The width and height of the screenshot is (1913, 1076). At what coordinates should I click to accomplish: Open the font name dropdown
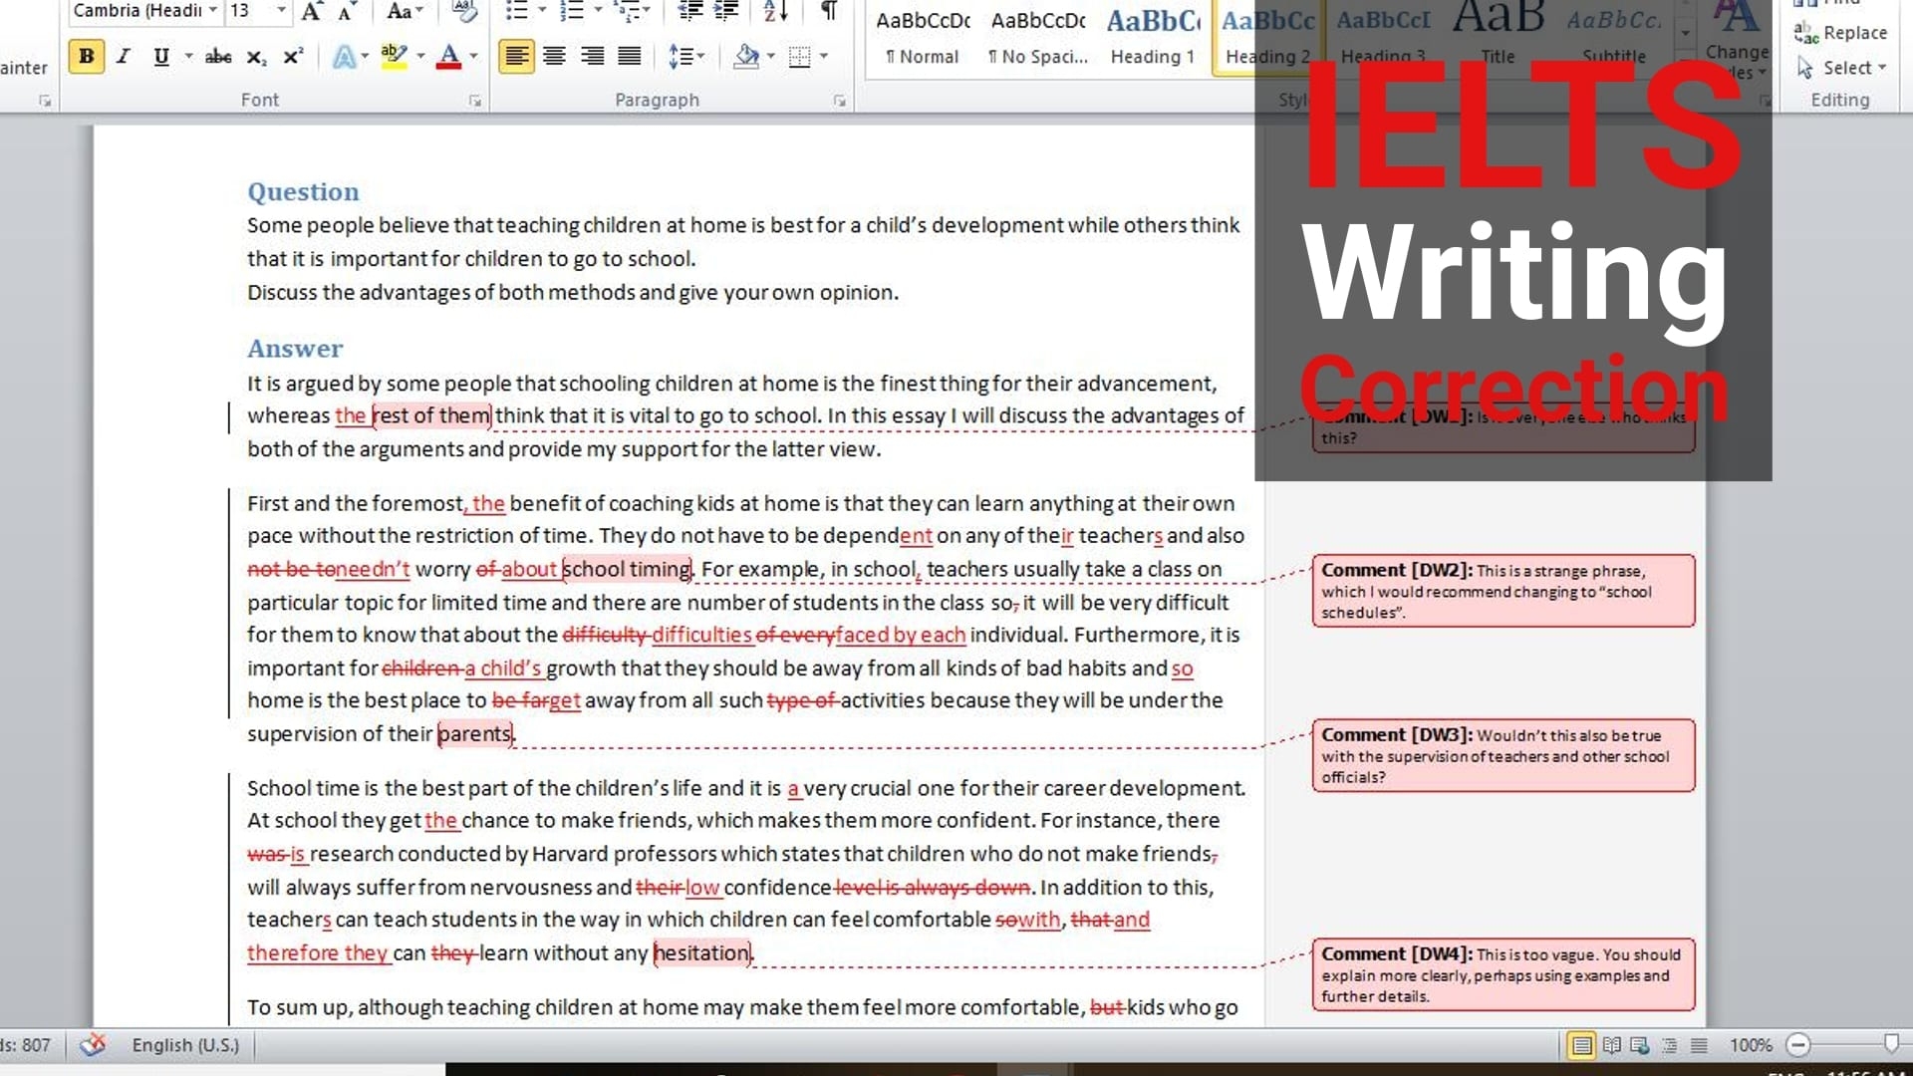pos(212,11)
